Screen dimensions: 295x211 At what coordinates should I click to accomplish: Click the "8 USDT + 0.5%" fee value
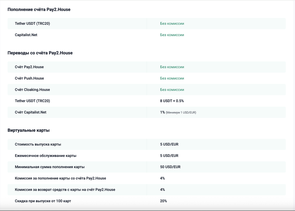point(172,101)
